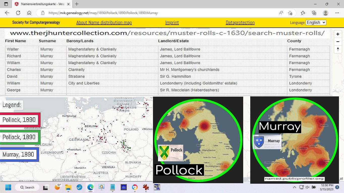Go to the browser Home page
This screenshot has width=344, height=193.
(29, 13)
